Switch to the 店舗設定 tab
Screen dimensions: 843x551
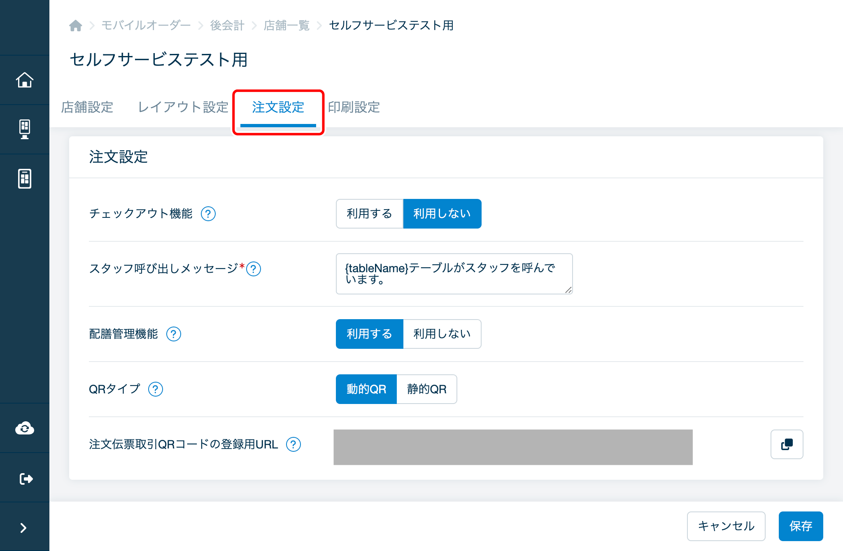(x=87, y=107)
